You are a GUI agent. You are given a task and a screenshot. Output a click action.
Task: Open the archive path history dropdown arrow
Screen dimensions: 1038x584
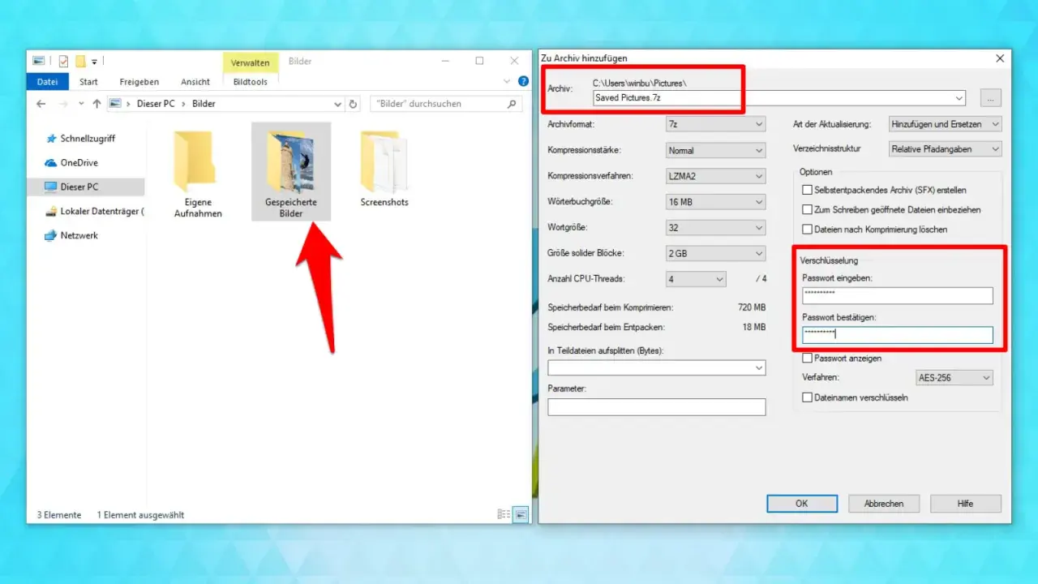point(959,98)
